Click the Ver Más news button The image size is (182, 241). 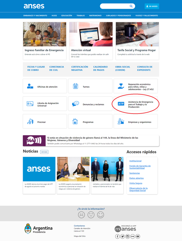(44, 152)
